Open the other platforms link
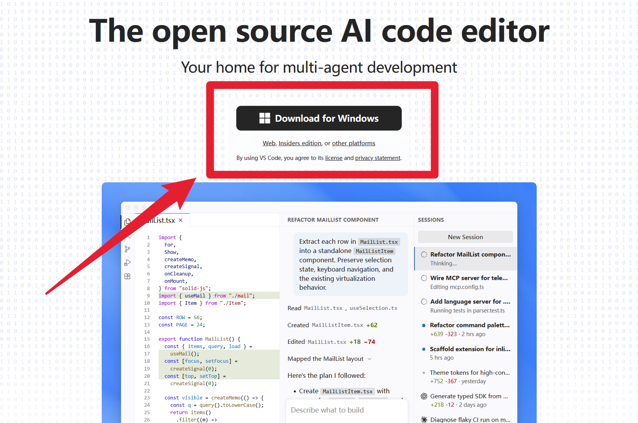The height and width of the screenshot is (423, 638). pyautogui.click(x=353, y=143)
